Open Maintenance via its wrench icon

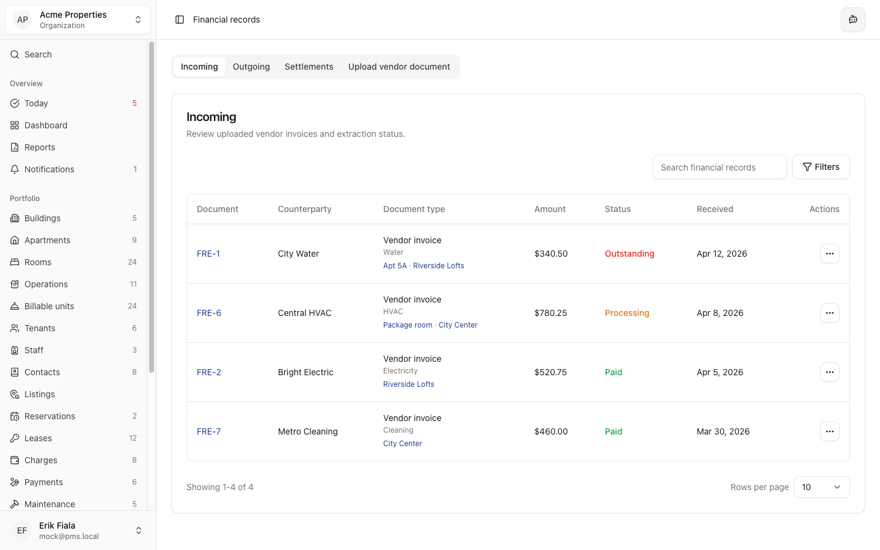[x=15, y=504]
